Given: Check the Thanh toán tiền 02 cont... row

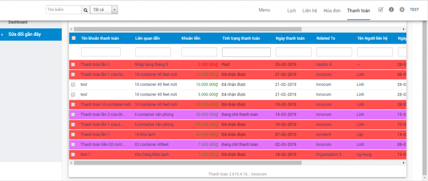Looking at the screenshot, I should click(73, 145).
